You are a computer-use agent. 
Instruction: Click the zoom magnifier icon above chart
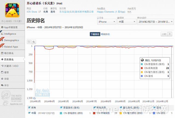click(x=34, y=42)
